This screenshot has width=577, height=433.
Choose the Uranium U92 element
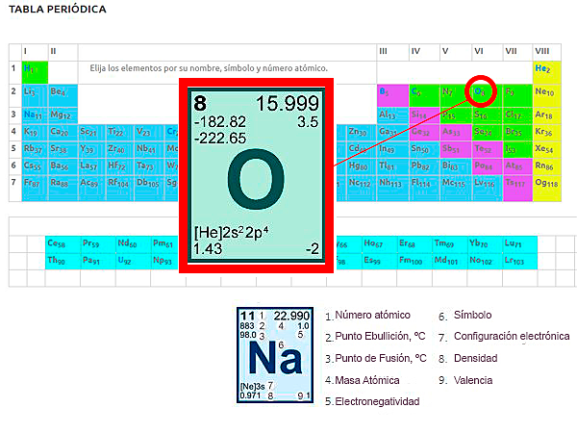(x=133, y=261)
